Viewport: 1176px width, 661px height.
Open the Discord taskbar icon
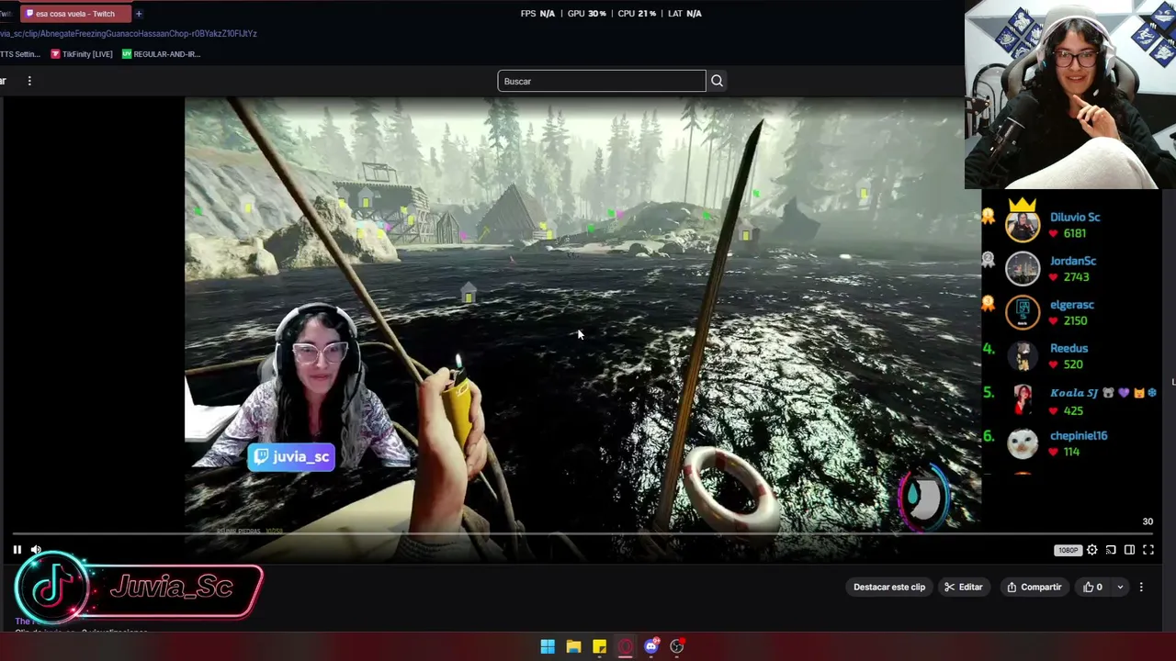click(651, 646)
